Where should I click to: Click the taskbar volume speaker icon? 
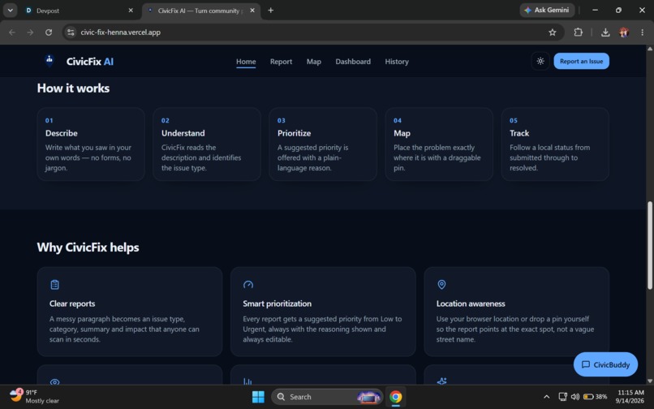coord(574,397)
